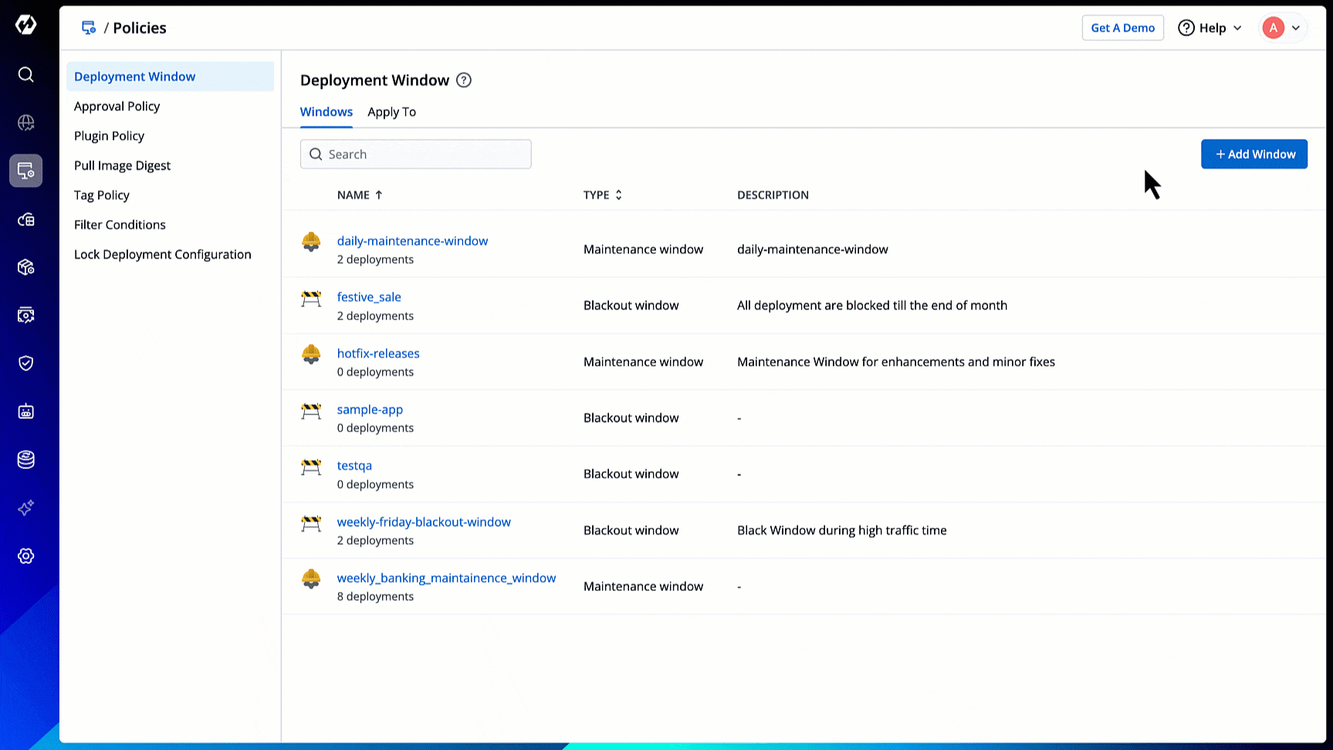Click the database stack icon in sidebar
Screen dimensions: 1333x750
point(25,460)
